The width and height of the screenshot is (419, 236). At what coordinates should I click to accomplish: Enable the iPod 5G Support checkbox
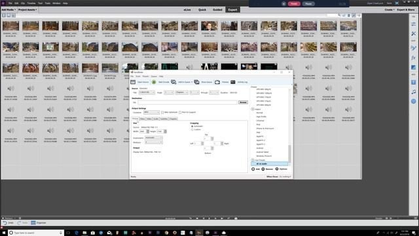pos(180,112)
